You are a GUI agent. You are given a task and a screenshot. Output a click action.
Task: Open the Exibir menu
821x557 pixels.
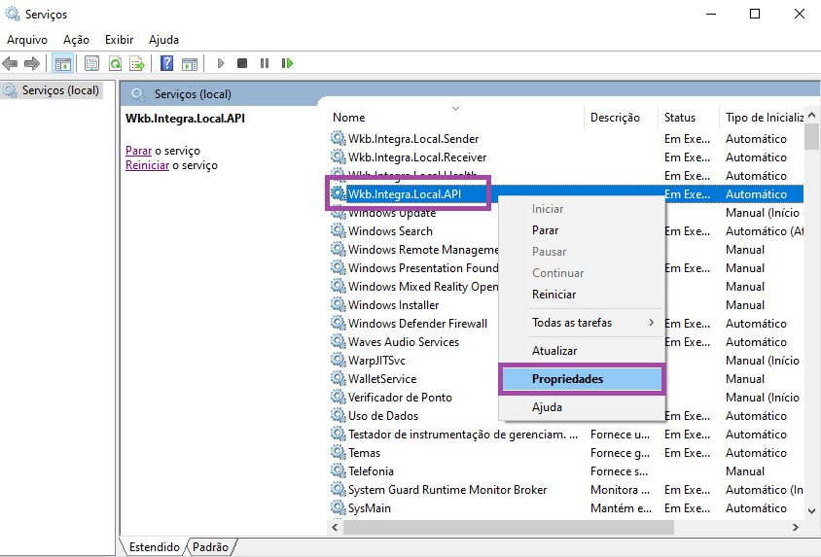pos(120,40)
